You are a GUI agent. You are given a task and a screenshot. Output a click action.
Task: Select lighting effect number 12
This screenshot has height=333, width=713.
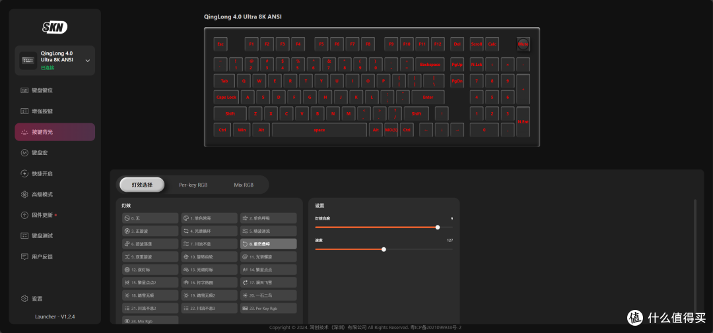150,270
